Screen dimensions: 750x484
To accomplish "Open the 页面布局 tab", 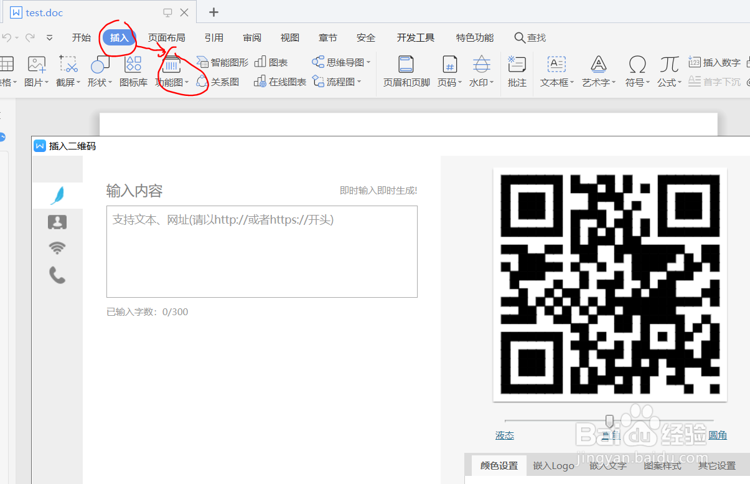I will (x=166, y=38).
